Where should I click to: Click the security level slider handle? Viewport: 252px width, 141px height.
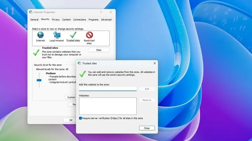39,80
